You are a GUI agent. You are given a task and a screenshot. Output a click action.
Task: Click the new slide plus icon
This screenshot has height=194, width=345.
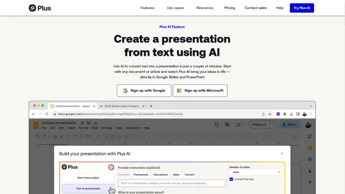point(44,136)
